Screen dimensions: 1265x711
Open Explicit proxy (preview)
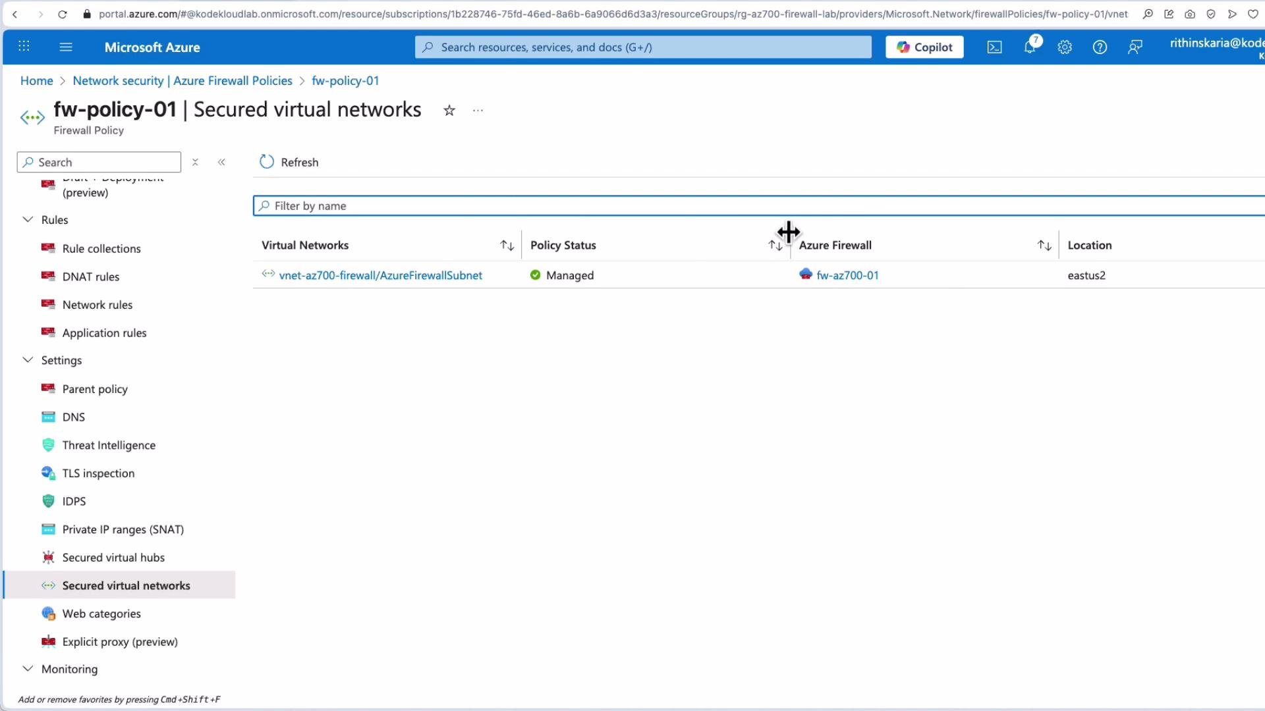pos(120,642)
